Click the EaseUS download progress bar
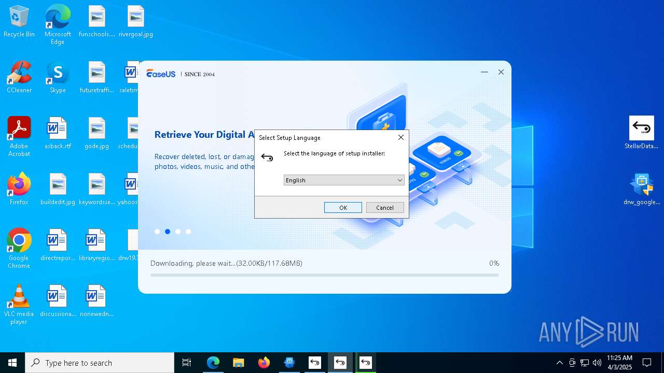The width and height of the screenshot is (664, 373). [x=325, y=275]
